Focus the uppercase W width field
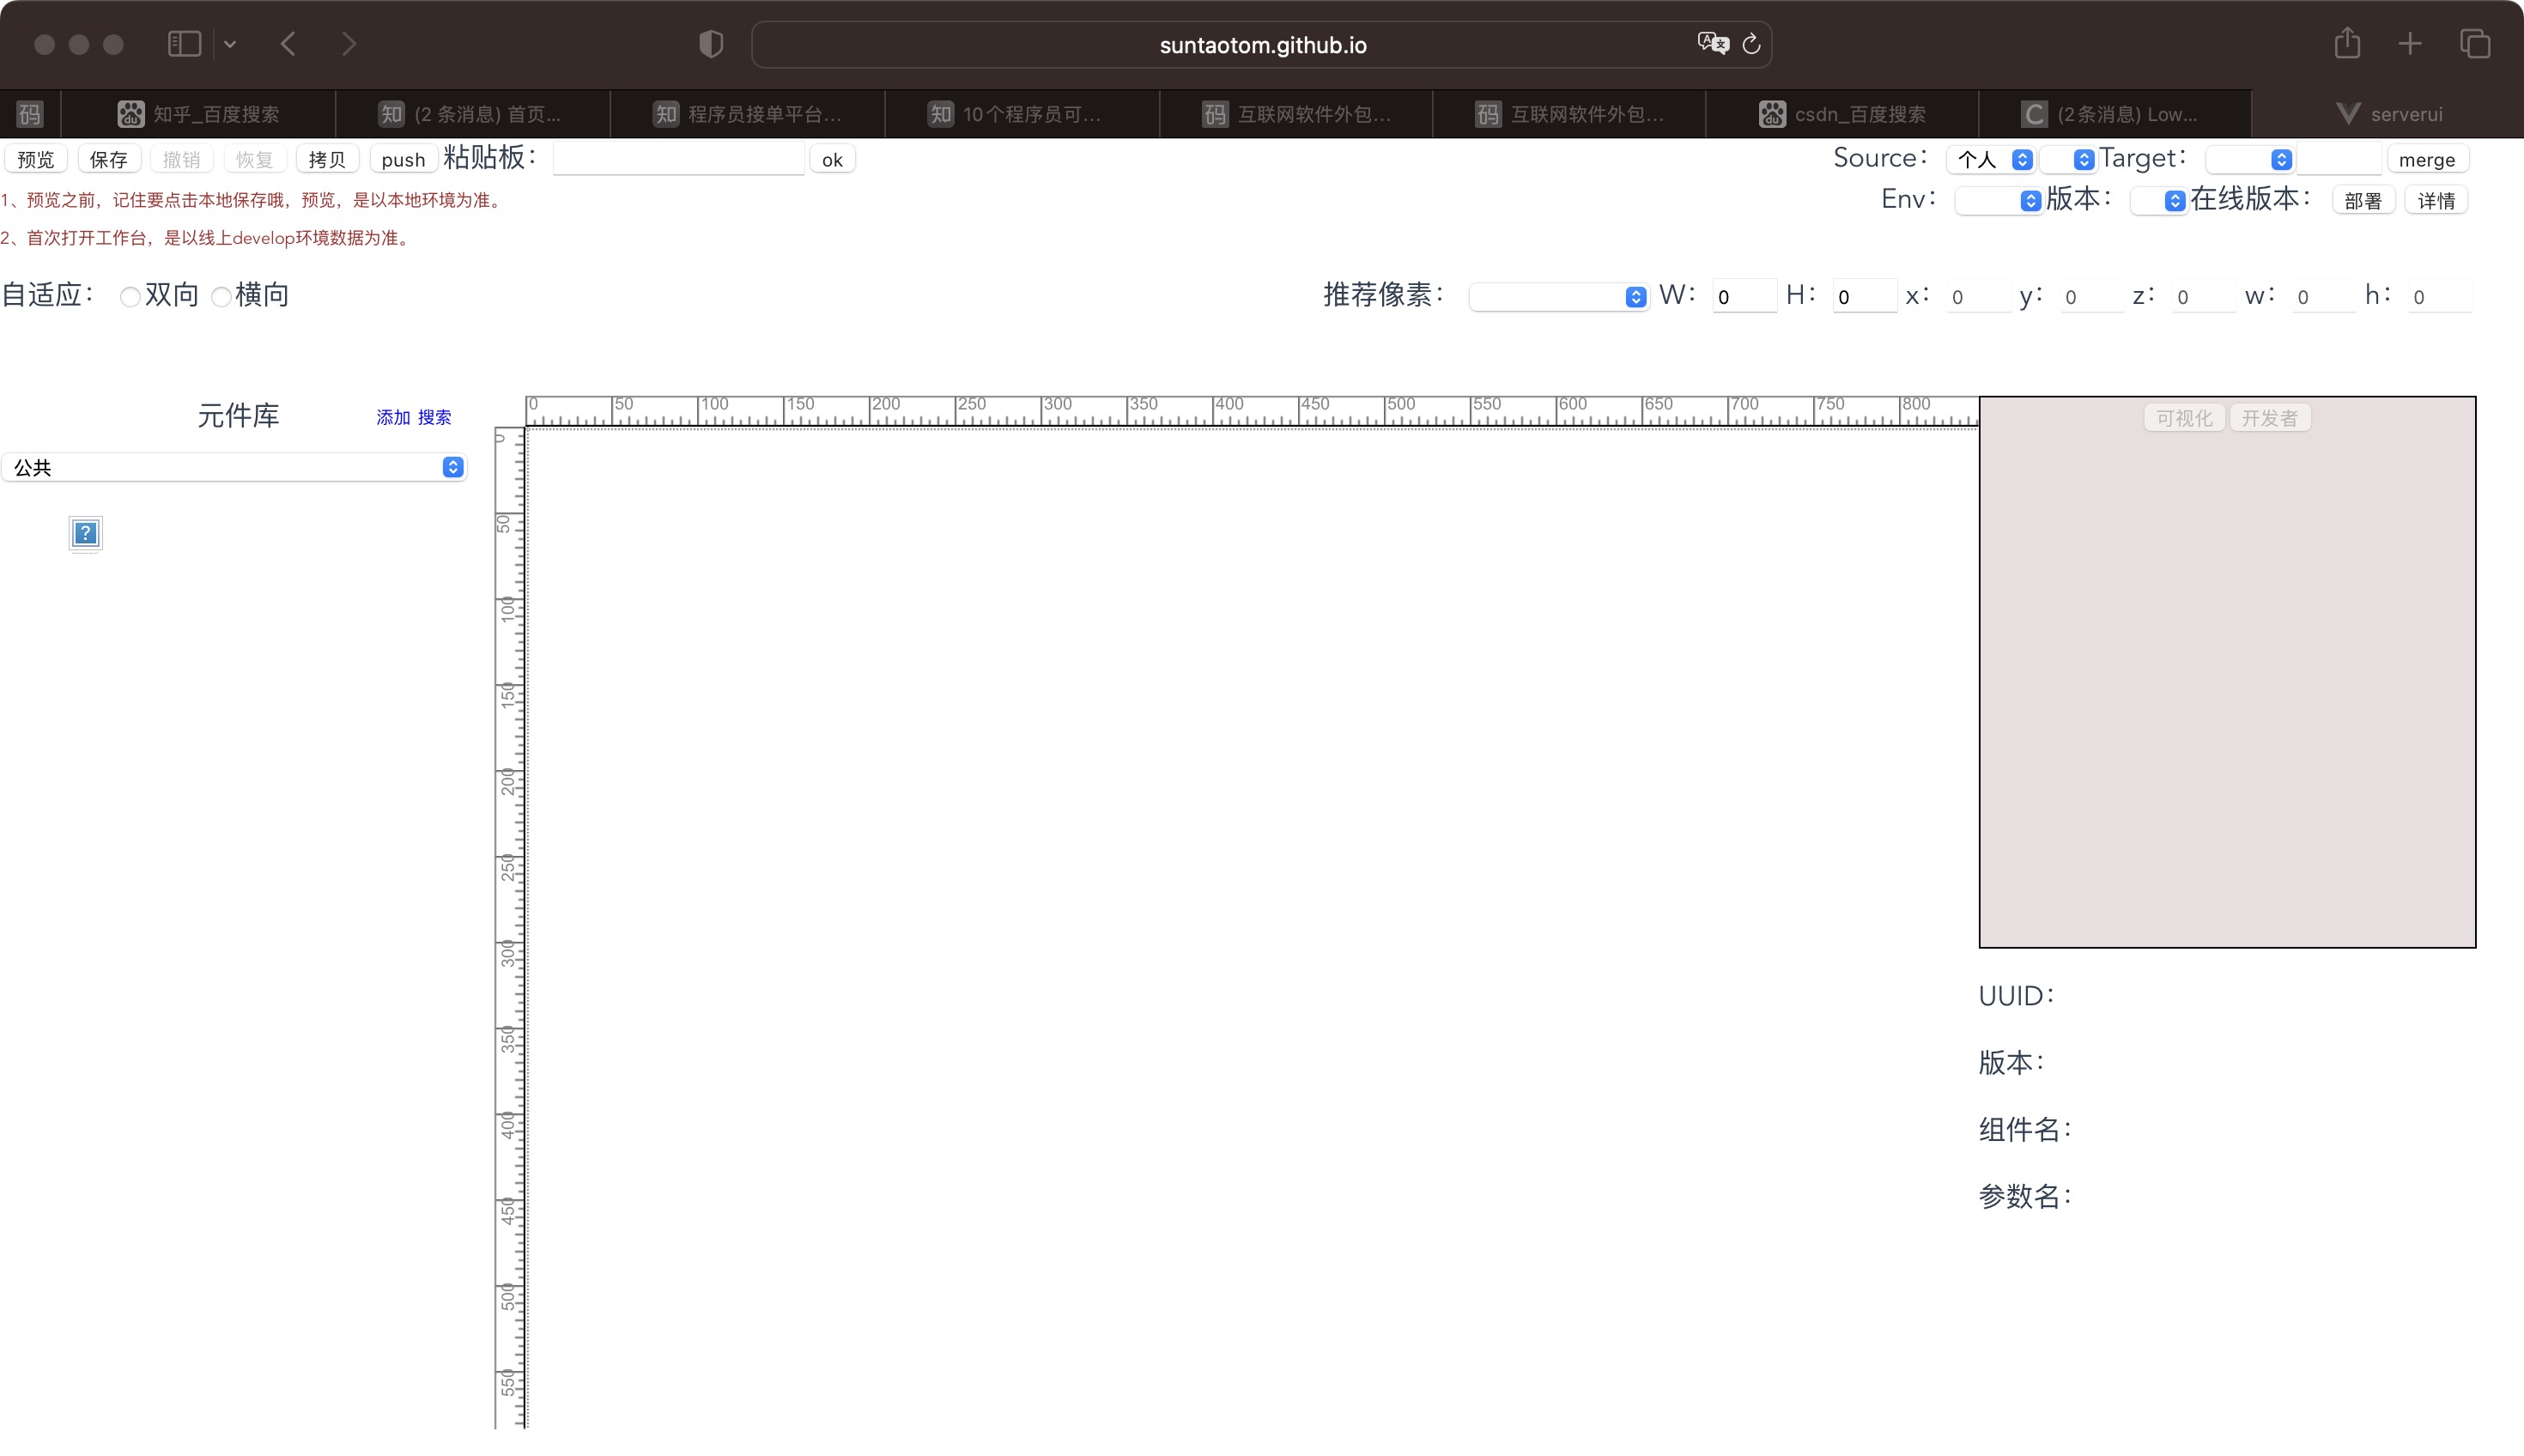Viewport: 2524px width, 1456px height. (1744, 296)
